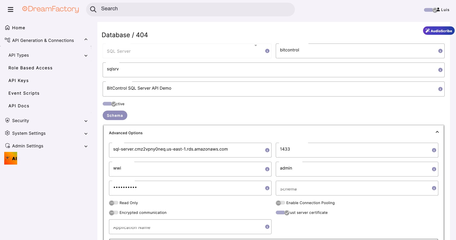Screen dimensions: 456x240
Task: Click the Home icon in the sidebar
Action: 7,27
